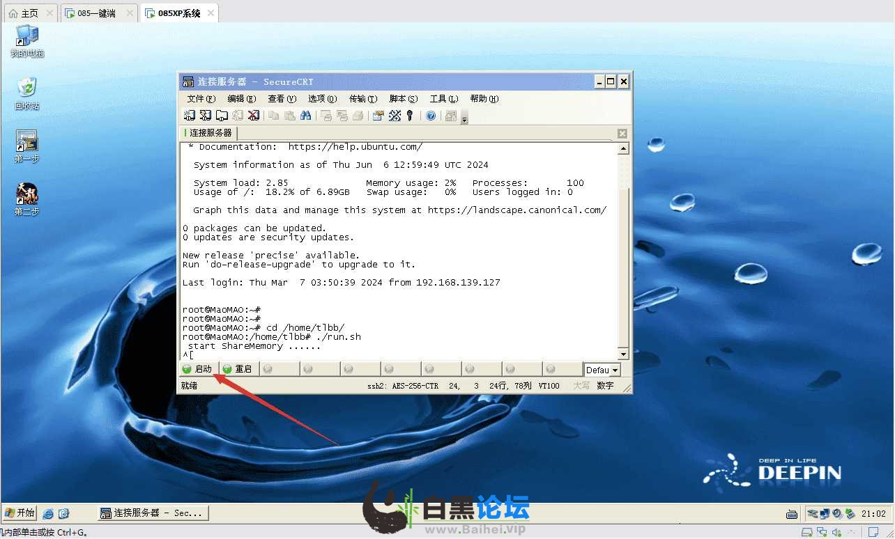The width and height of the screenshot is (895, 539).
Task: Open the 查看(V) menu
Action: (x=282, y=99)
